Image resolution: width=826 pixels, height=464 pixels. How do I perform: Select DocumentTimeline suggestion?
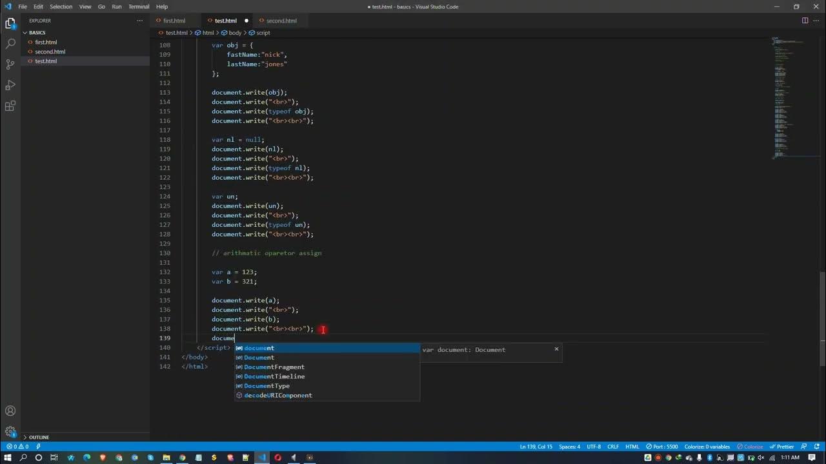coord(327,376)
